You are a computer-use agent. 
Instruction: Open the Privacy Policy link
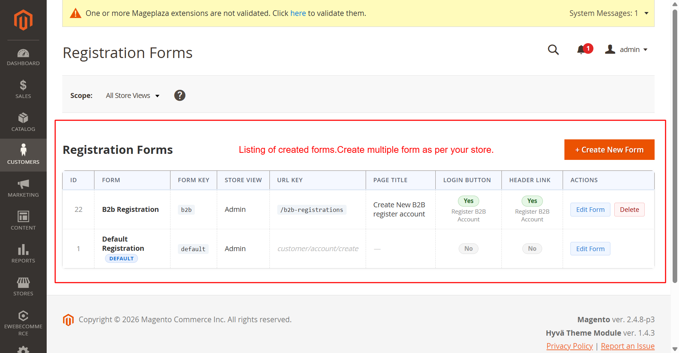[569, 346]
